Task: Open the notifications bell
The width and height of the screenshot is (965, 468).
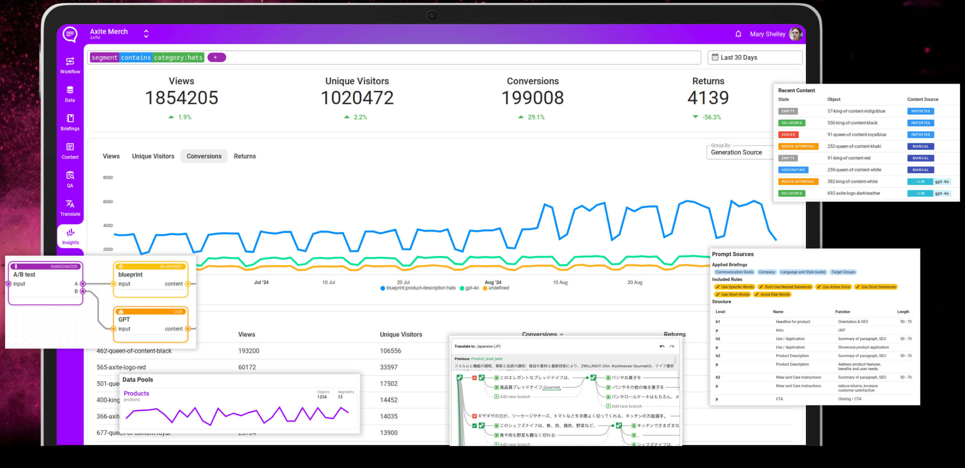Action: pos(738,34)
